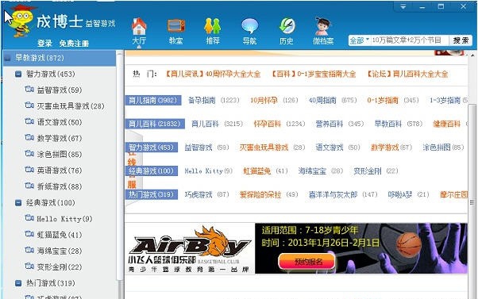Open the 爱探险的朵拉 link

(x=260, y=194)
